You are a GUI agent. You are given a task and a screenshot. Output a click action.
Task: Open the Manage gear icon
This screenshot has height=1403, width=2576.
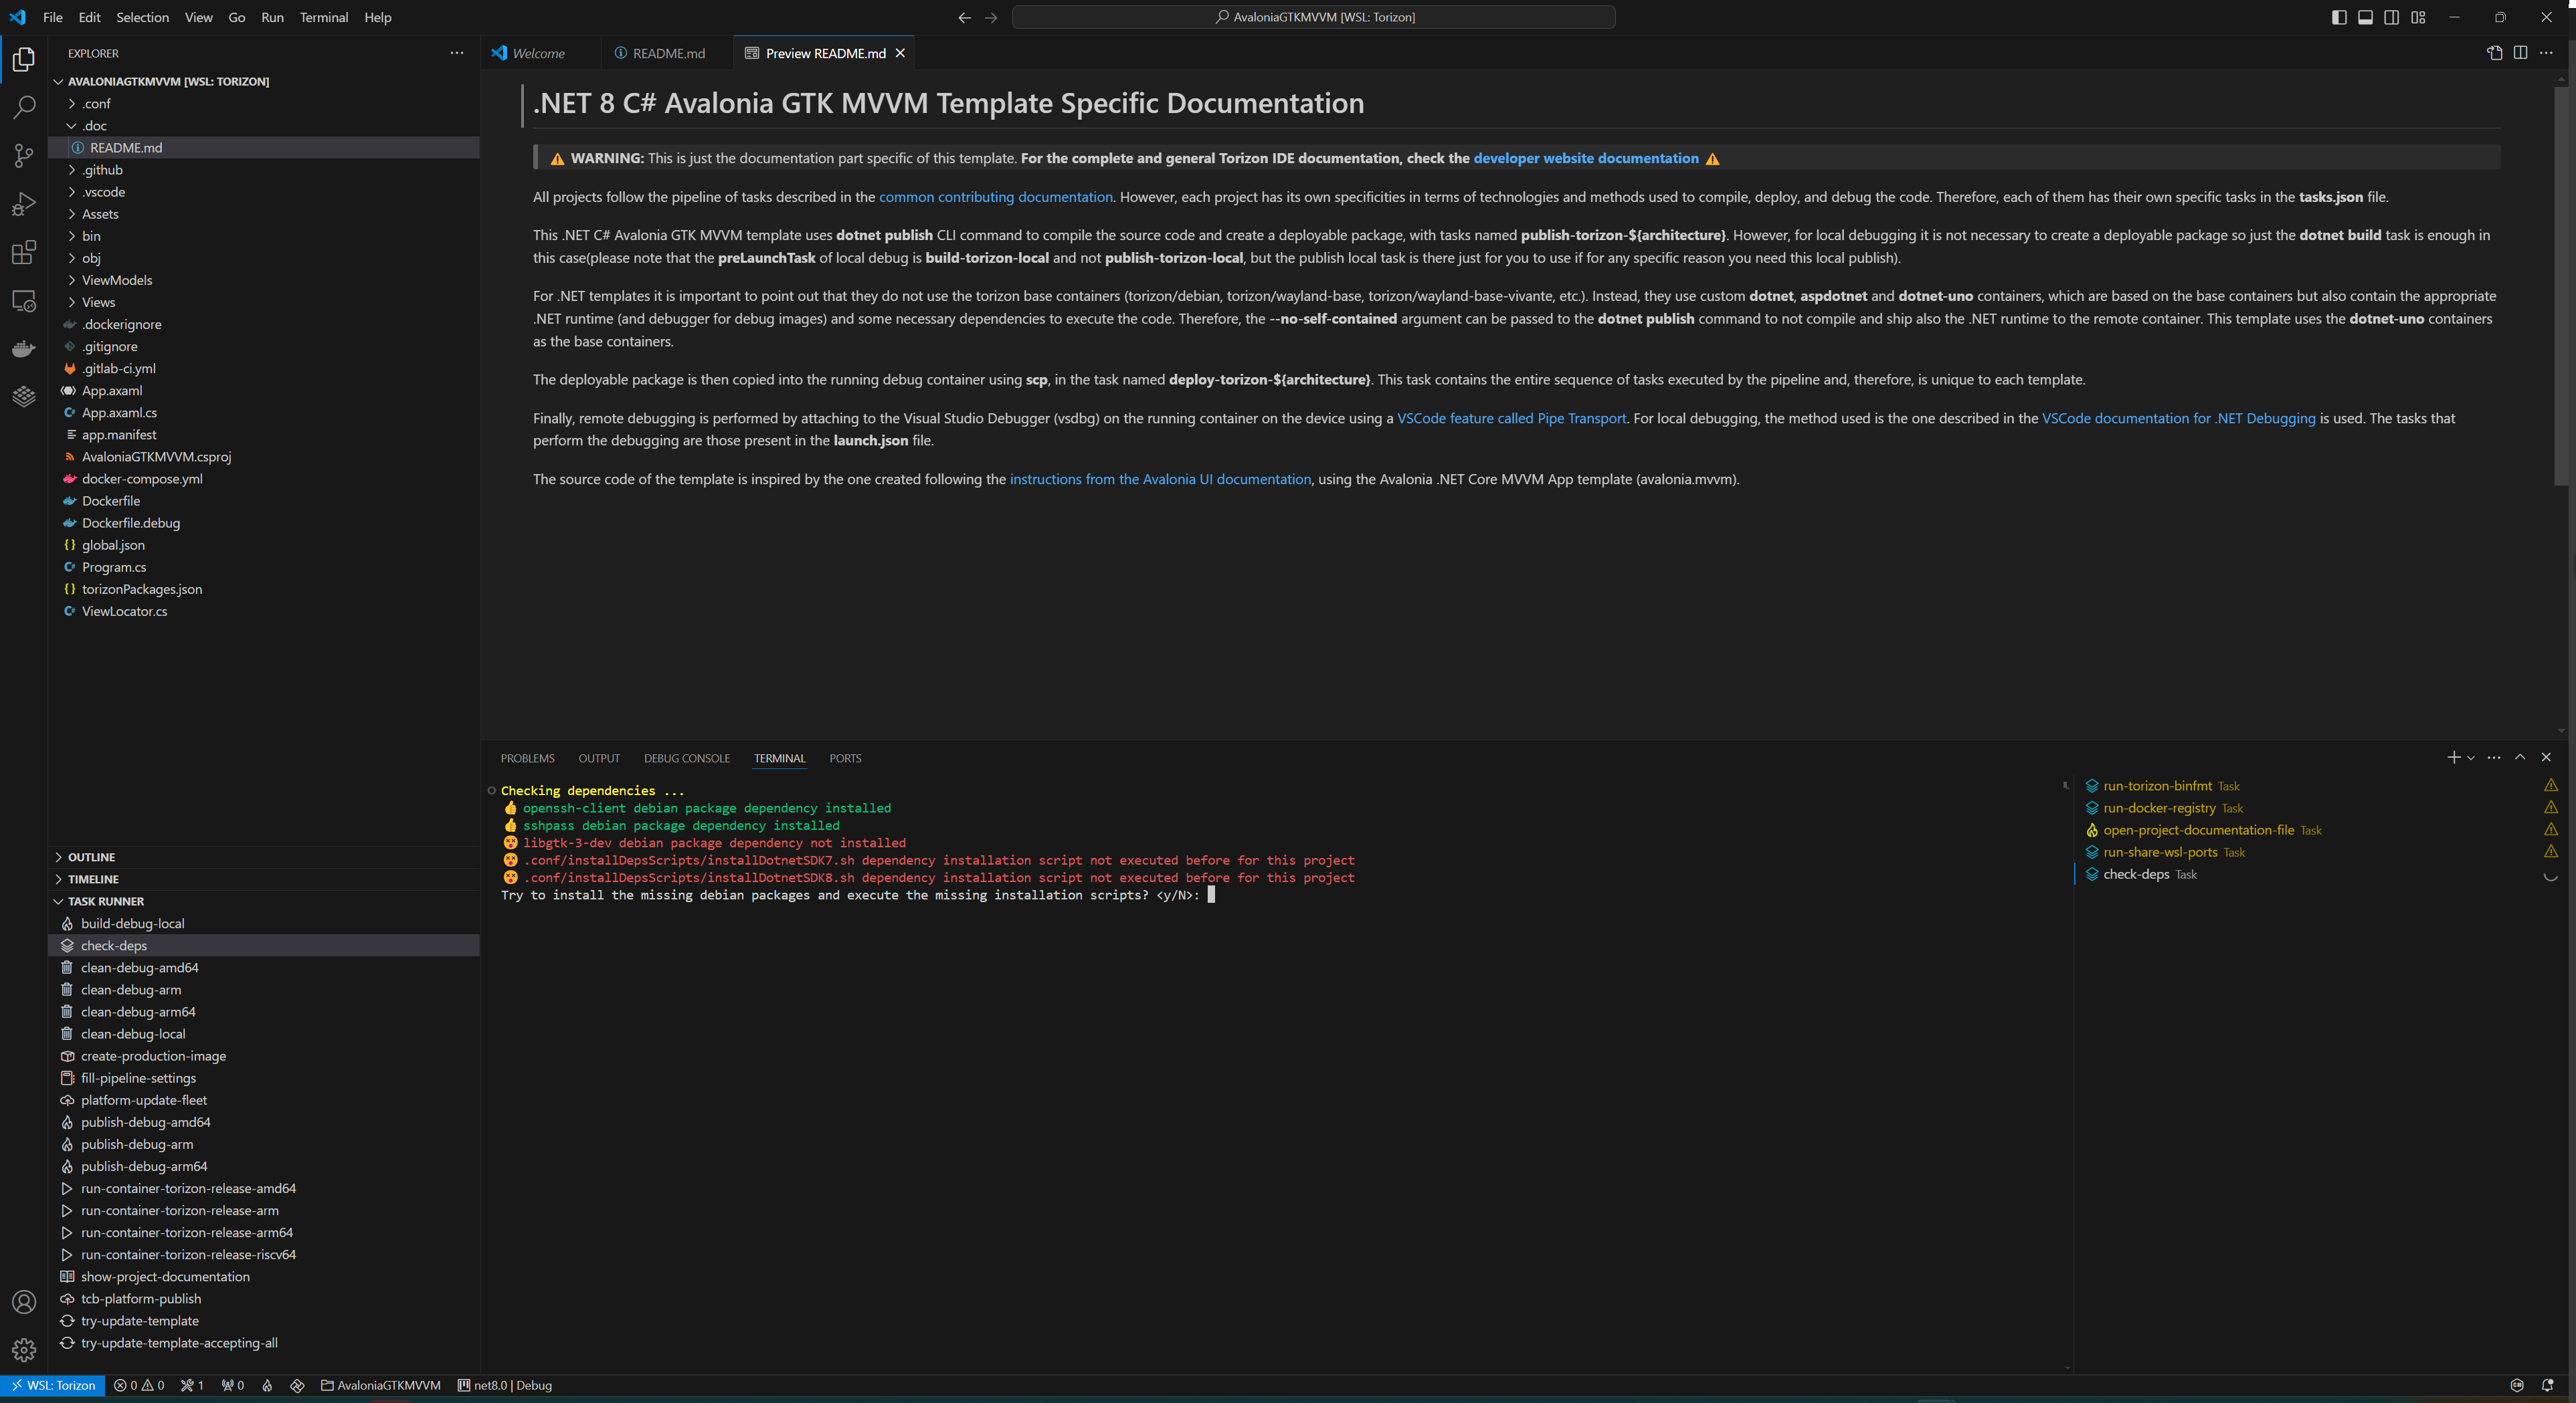(x=24, y=1350)
